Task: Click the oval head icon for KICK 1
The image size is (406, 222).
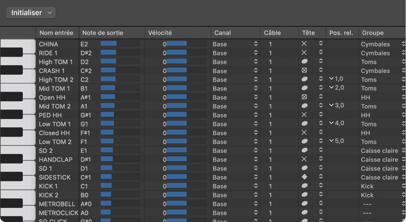Action: pos(304,186)
